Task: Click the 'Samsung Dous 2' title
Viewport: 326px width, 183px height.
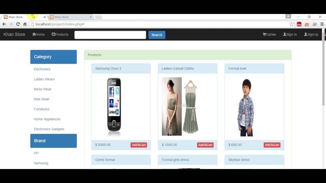Action: pyautogui.click(x=108, y=68)
